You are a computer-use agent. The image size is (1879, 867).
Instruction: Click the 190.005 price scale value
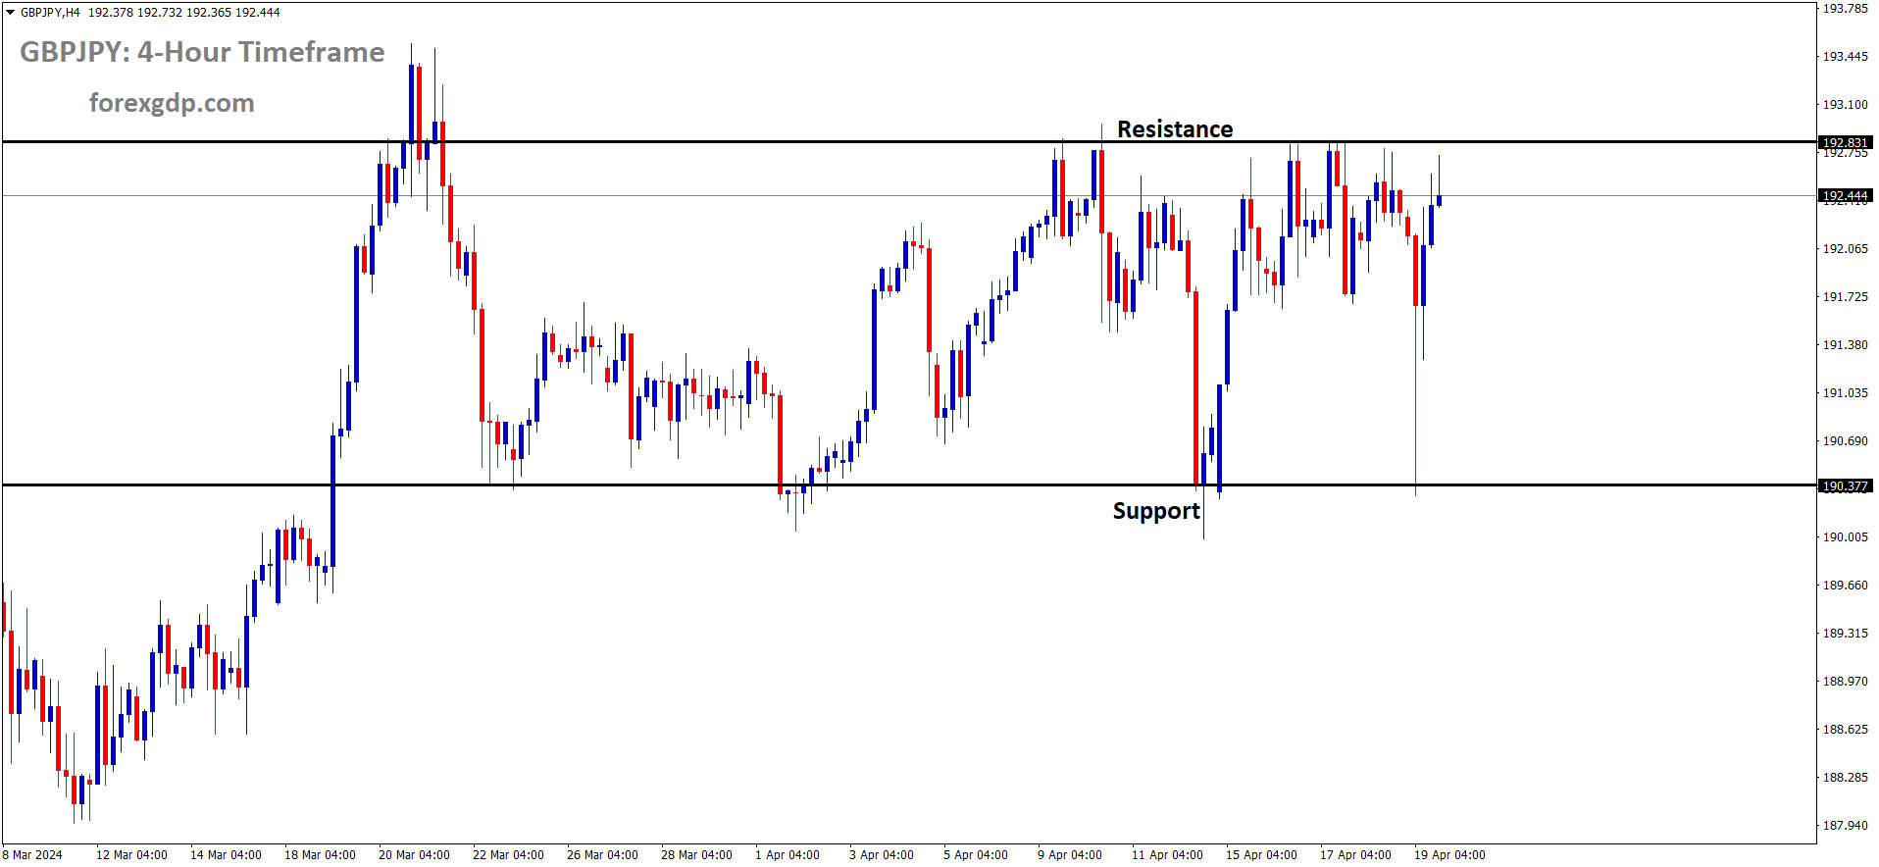(1845, 537)
